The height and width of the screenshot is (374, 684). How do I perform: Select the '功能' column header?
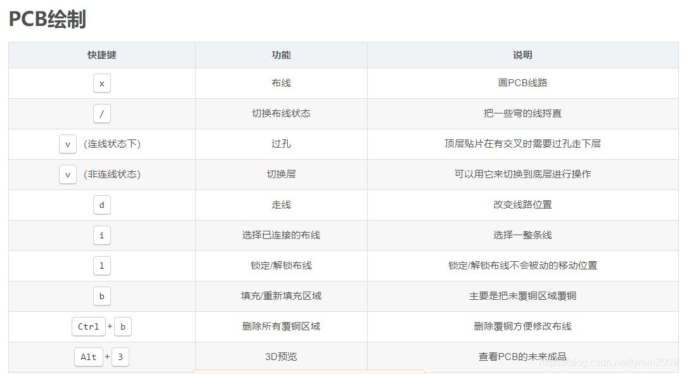(x=281, y=55)
